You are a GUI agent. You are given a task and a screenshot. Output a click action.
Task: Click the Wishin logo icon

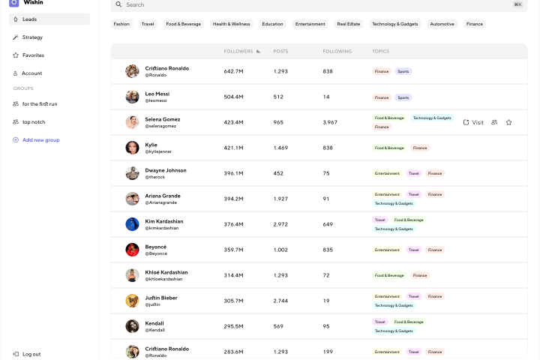point(13,3)
